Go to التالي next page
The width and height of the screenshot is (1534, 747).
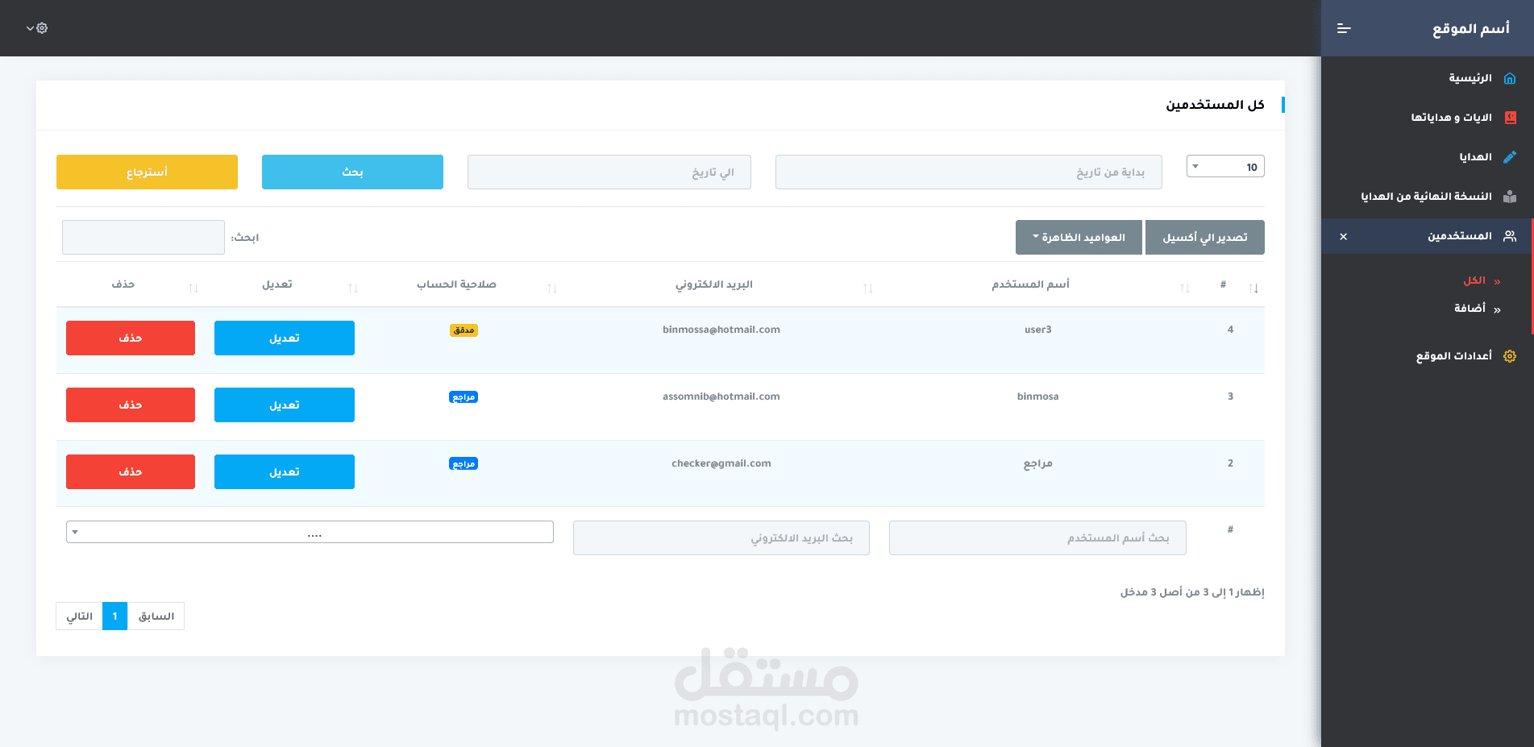79,616
